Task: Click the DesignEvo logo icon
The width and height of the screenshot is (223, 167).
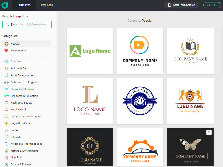Action: tap(5, 5)
